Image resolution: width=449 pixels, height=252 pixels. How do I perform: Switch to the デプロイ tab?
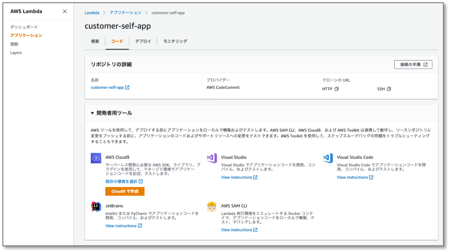[143, 41]
